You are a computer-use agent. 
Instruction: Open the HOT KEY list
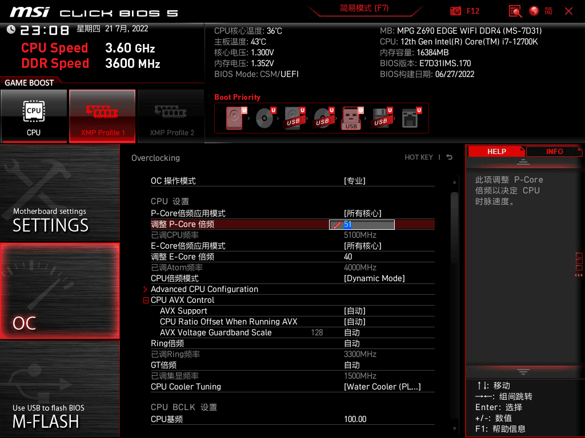pos(419,157)
